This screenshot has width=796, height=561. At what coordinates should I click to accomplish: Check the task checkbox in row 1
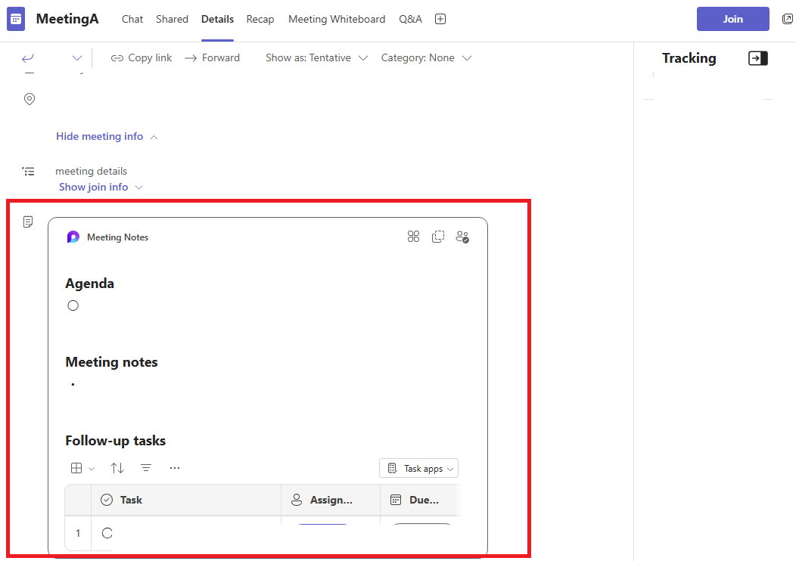click(x=107, y=533)
